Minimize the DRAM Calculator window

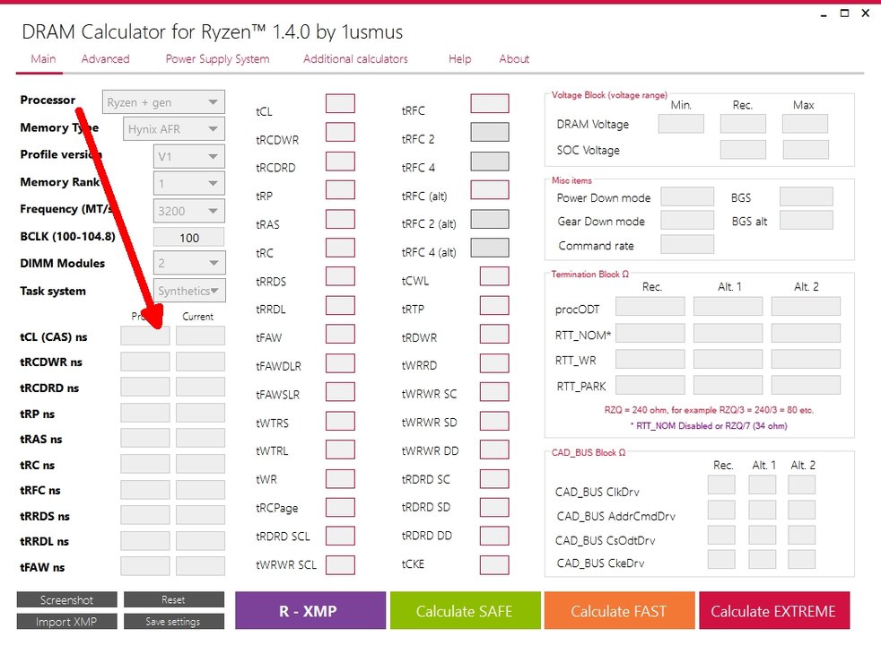824,13
